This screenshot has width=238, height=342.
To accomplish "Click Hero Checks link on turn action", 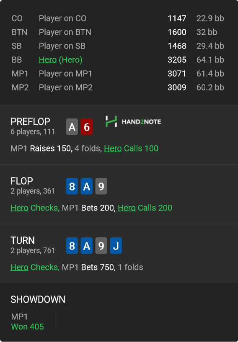I will 35,267.
